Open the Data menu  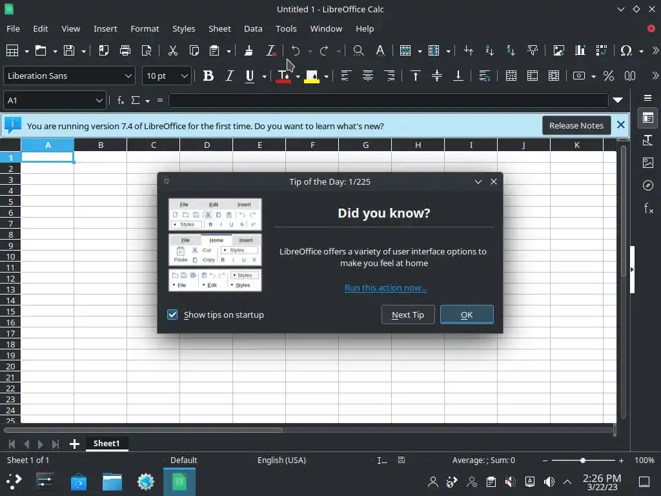tap(253, 28)
